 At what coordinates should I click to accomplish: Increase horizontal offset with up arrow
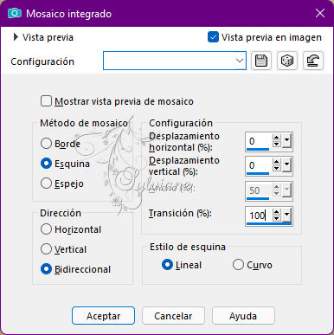pos(277,138)
